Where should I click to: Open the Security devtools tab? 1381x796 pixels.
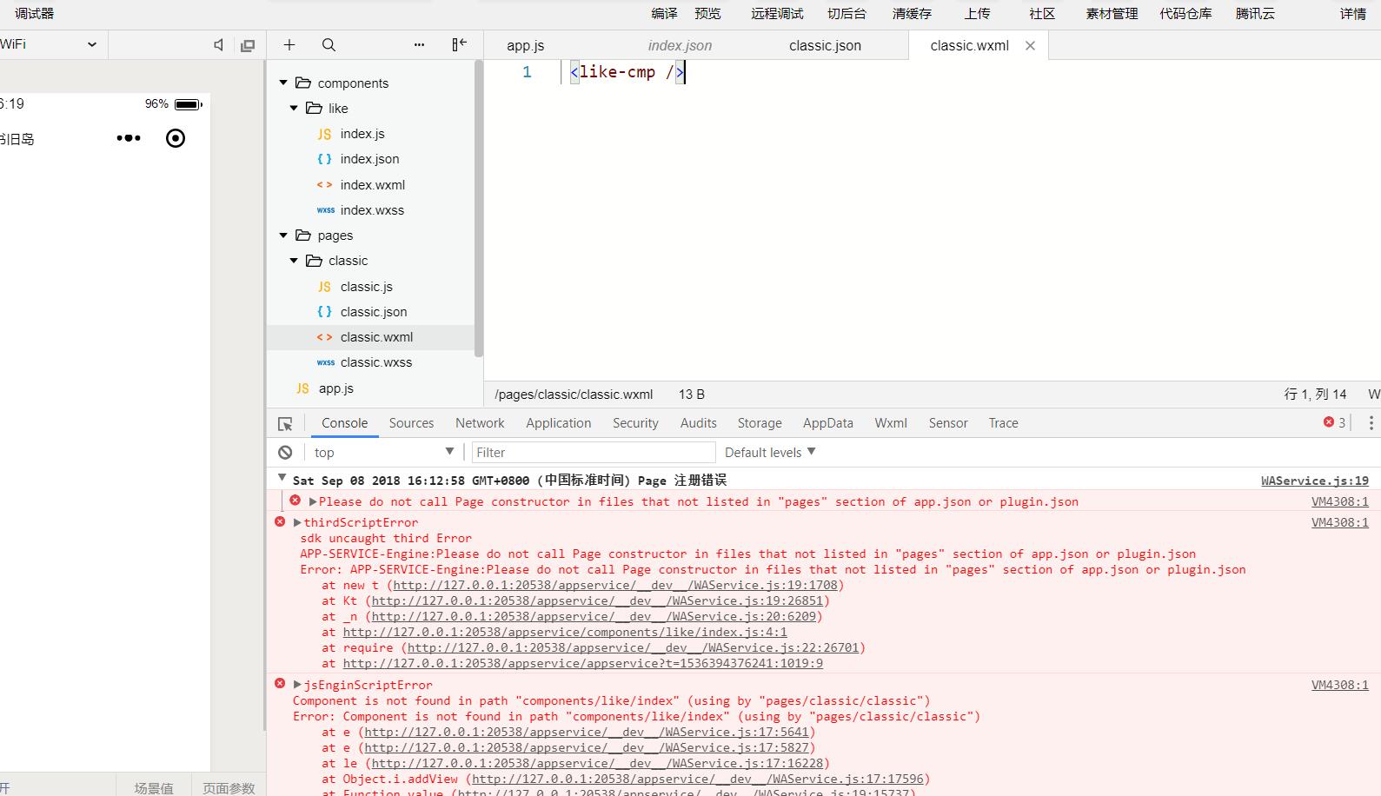(635, 423)
